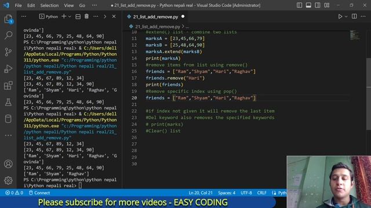The image size is (371, 208).
Task: Click the editor vertical scrollbar
Action: pyautogui.click(x=369, y=94)
